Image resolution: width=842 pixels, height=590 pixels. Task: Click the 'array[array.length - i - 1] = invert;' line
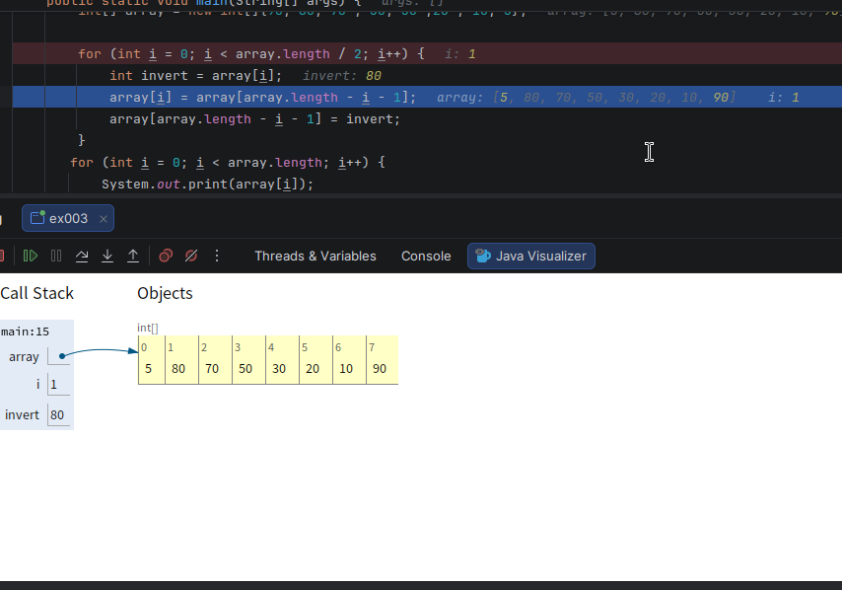254,118
